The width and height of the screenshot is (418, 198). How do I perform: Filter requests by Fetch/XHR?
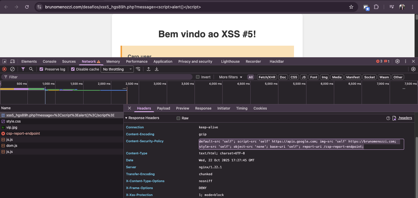point(267,77)
